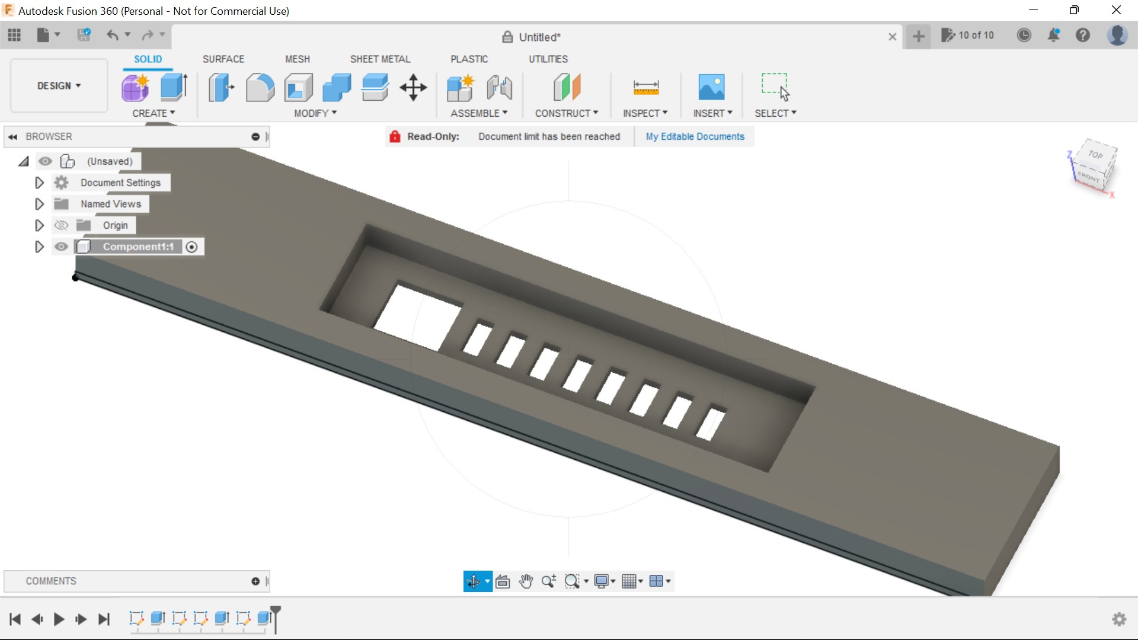The image size is (1138, 640).
Task: Select the Fillet tool
Action: [x=260, y=87]
